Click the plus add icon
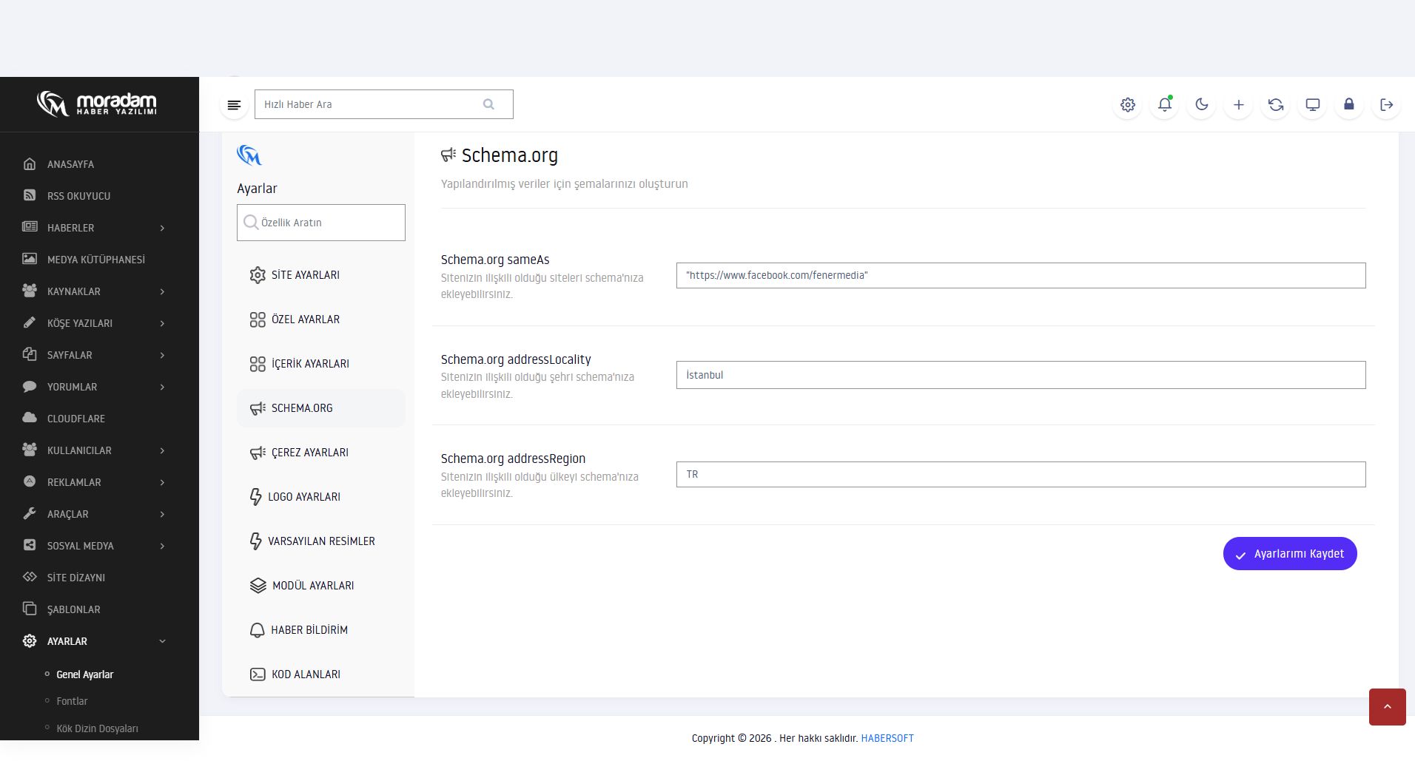 pyautogui.click(x=1238, y=105)
